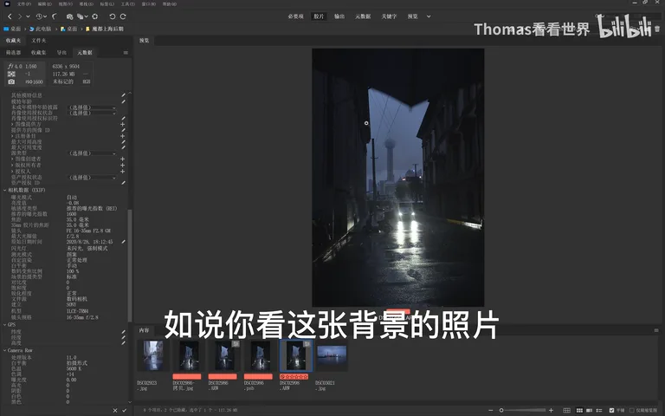Screen dimensions: 665x416
Task: Open the 收藏集 panel tab
Action: [x=38, y=53]
